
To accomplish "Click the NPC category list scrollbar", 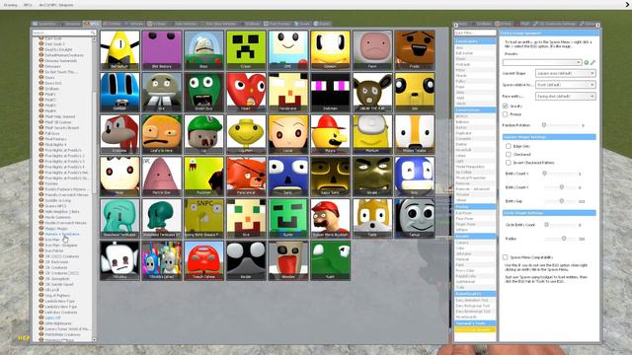I will tap(95, 141).
